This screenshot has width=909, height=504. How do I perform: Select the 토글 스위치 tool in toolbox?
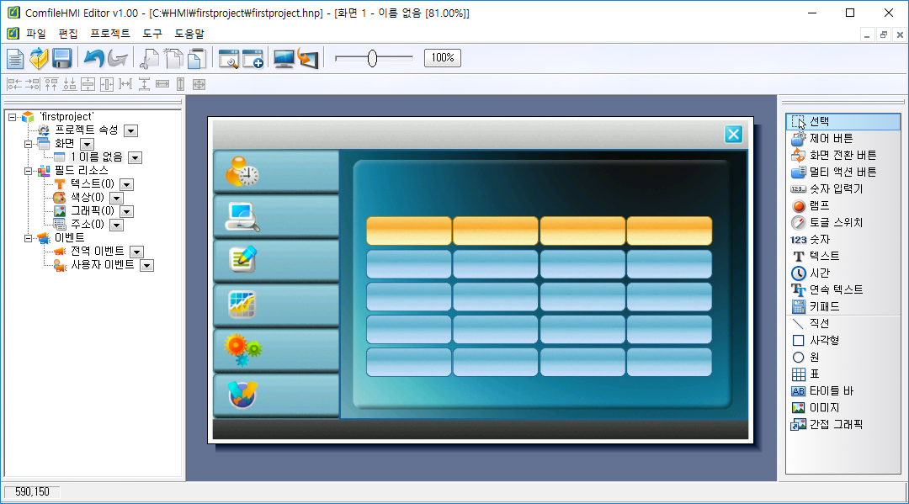point(835,222)
